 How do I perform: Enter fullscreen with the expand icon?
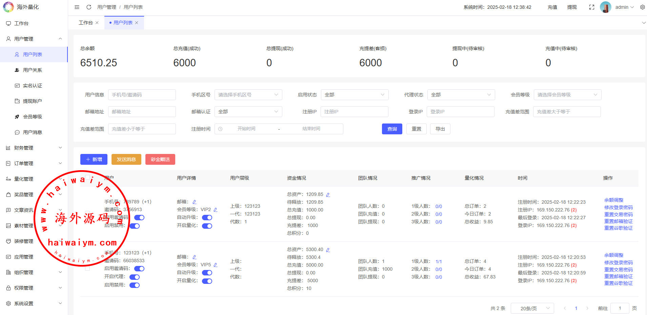pyautogui.click(x=591, y=7)
